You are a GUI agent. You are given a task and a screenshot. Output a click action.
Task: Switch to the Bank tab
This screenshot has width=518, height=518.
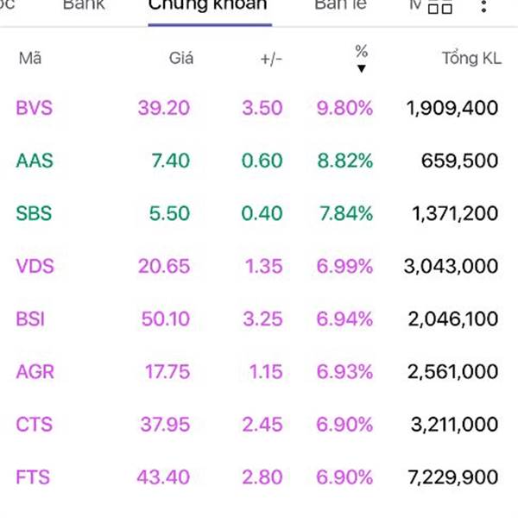click(84, 5)
